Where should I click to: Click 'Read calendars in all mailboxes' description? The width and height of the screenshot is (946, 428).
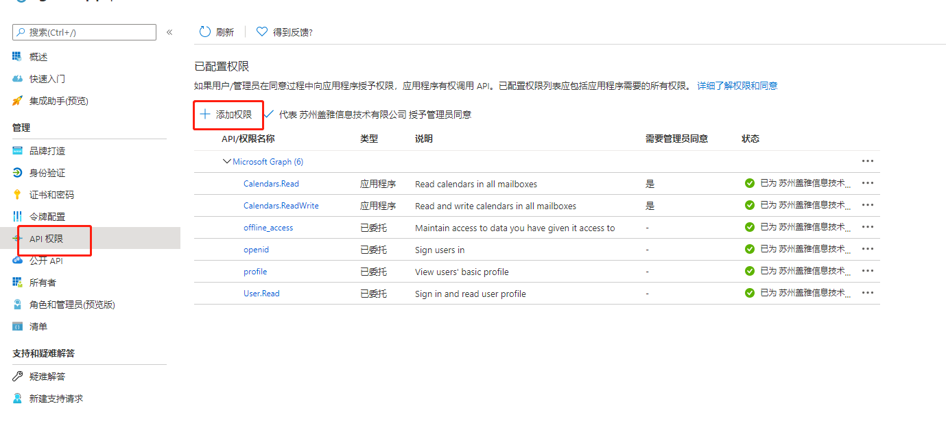[476, 184]
